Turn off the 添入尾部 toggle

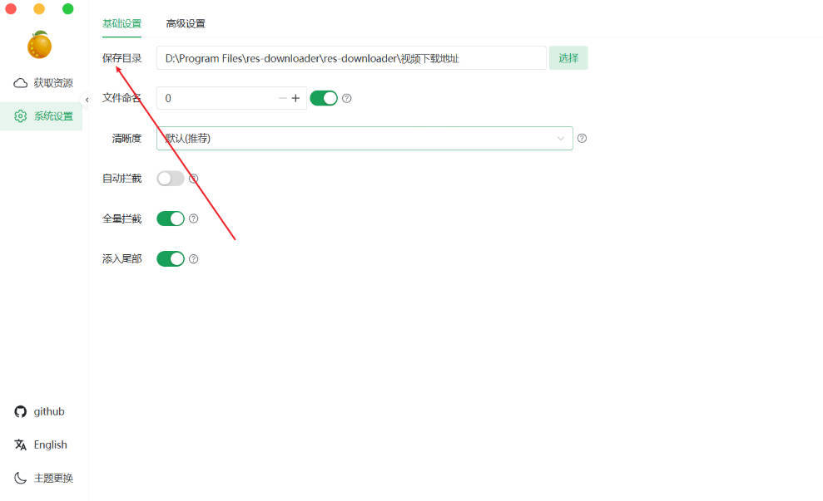(x=170, y=258)
